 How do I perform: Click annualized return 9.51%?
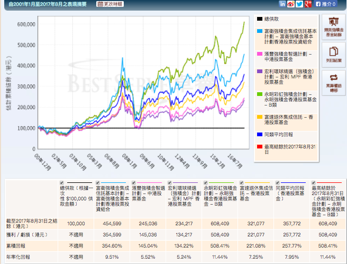coord(112,257)
